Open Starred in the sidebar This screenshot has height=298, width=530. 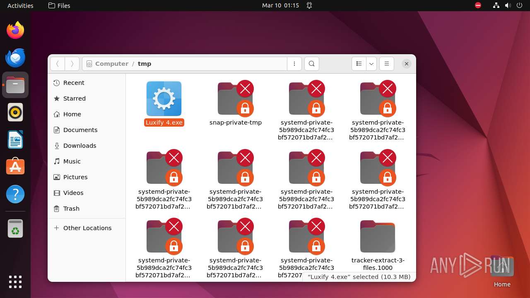pyautogui.click(x=87, y=99)
